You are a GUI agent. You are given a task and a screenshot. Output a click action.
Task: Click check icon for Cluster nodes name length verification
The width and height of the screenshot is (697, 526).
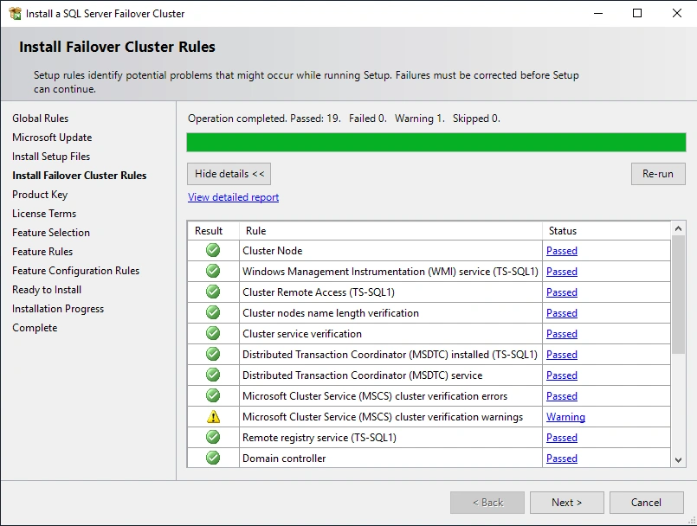(213, 313)
